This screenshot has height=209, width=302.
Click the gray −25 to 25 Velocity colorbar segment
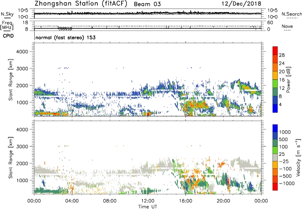click(x=275, y=157)
